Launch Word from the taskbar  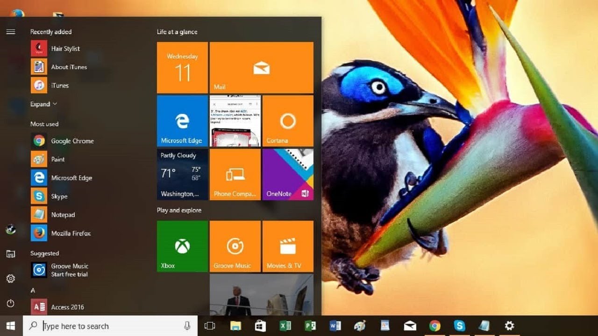[335, 326]
